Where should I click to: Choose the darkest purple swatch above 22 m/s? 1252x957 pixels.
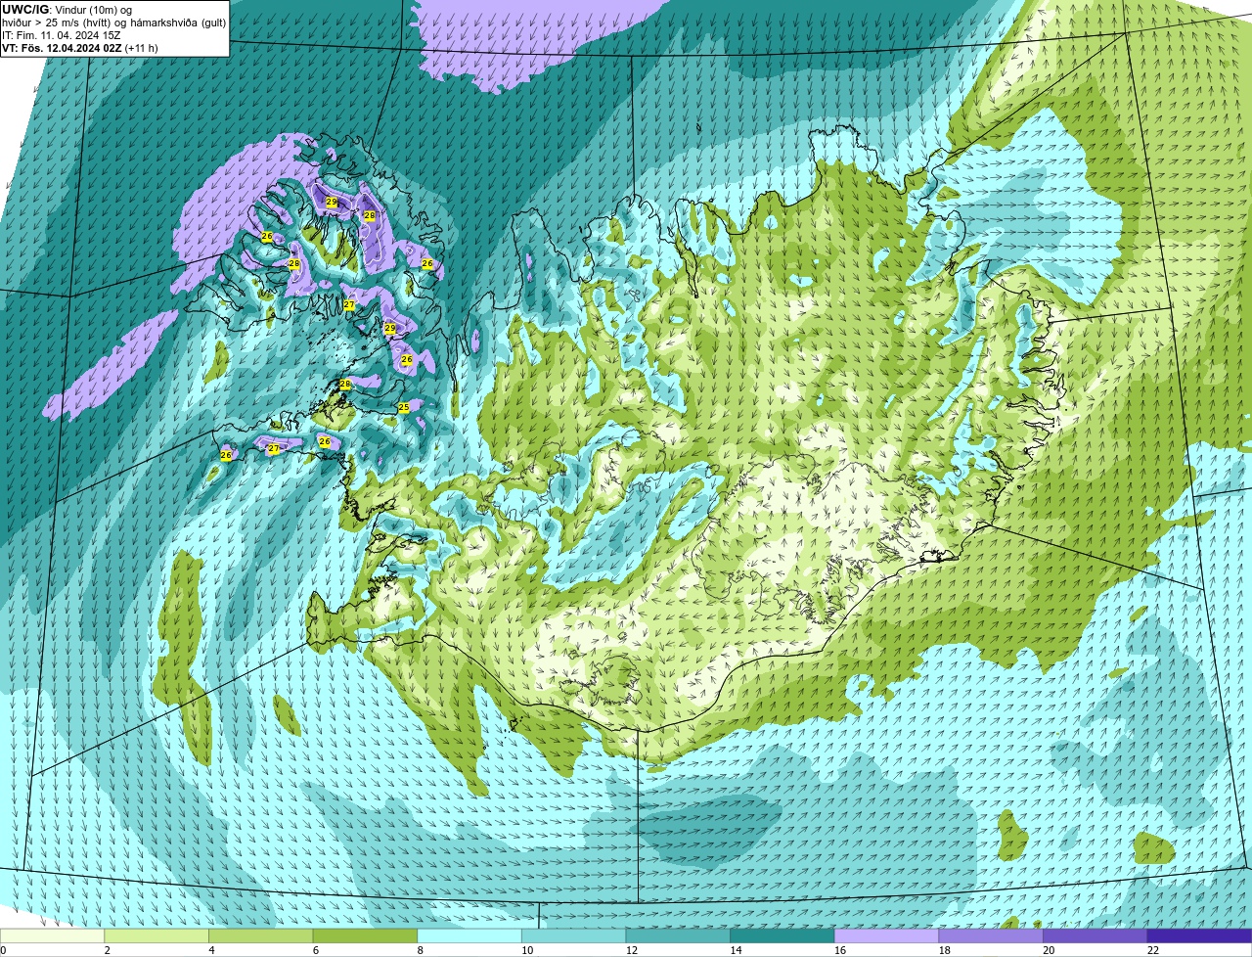point(1199,935)
